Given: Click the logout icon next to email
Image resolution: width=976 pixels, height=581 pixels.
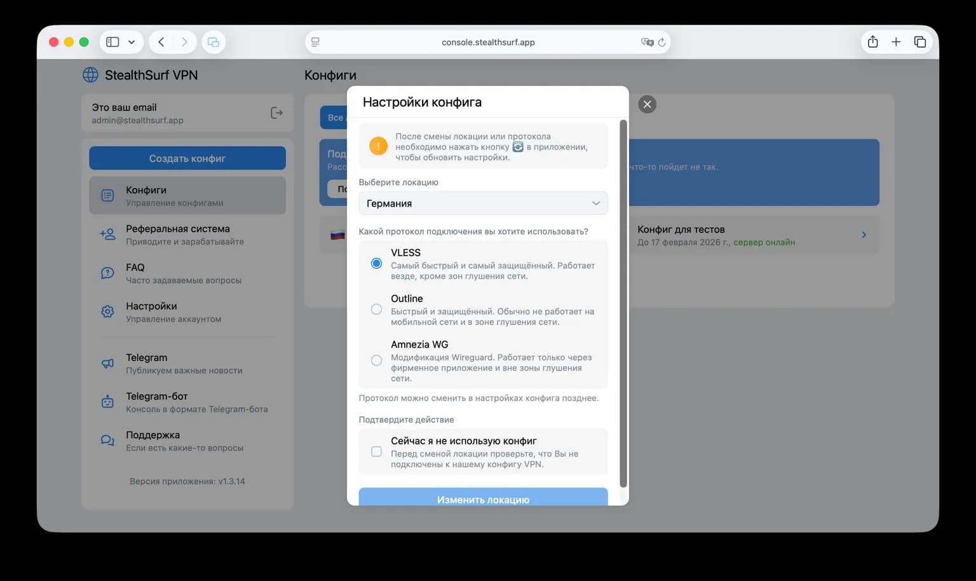Looking at the screenshot, I should pos(276,113).
